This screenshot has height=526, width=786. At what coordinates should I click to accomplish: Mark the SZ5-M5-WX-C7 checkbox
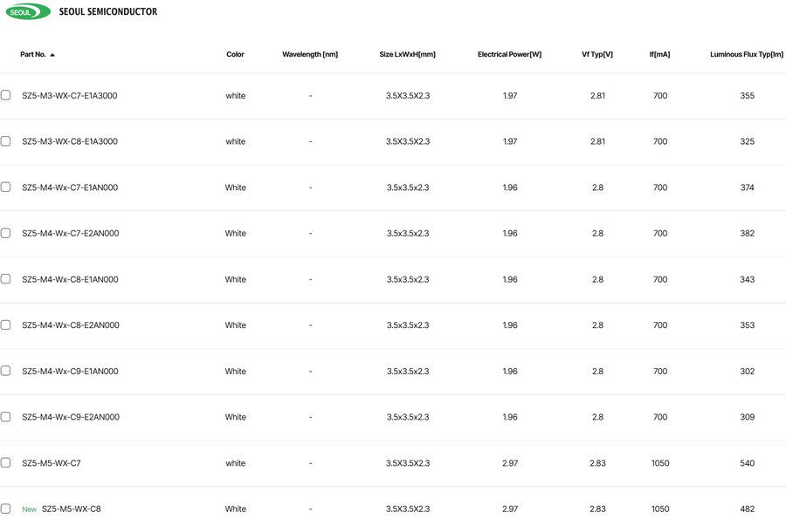click(x=5, y=462)
